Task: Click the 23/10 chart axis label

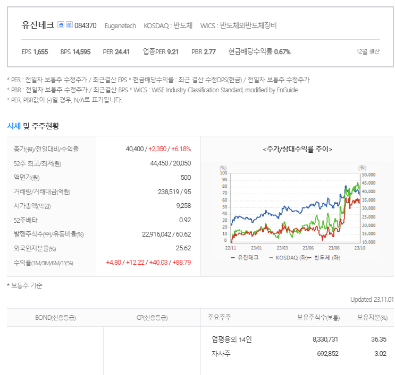Action: point(360,248)
